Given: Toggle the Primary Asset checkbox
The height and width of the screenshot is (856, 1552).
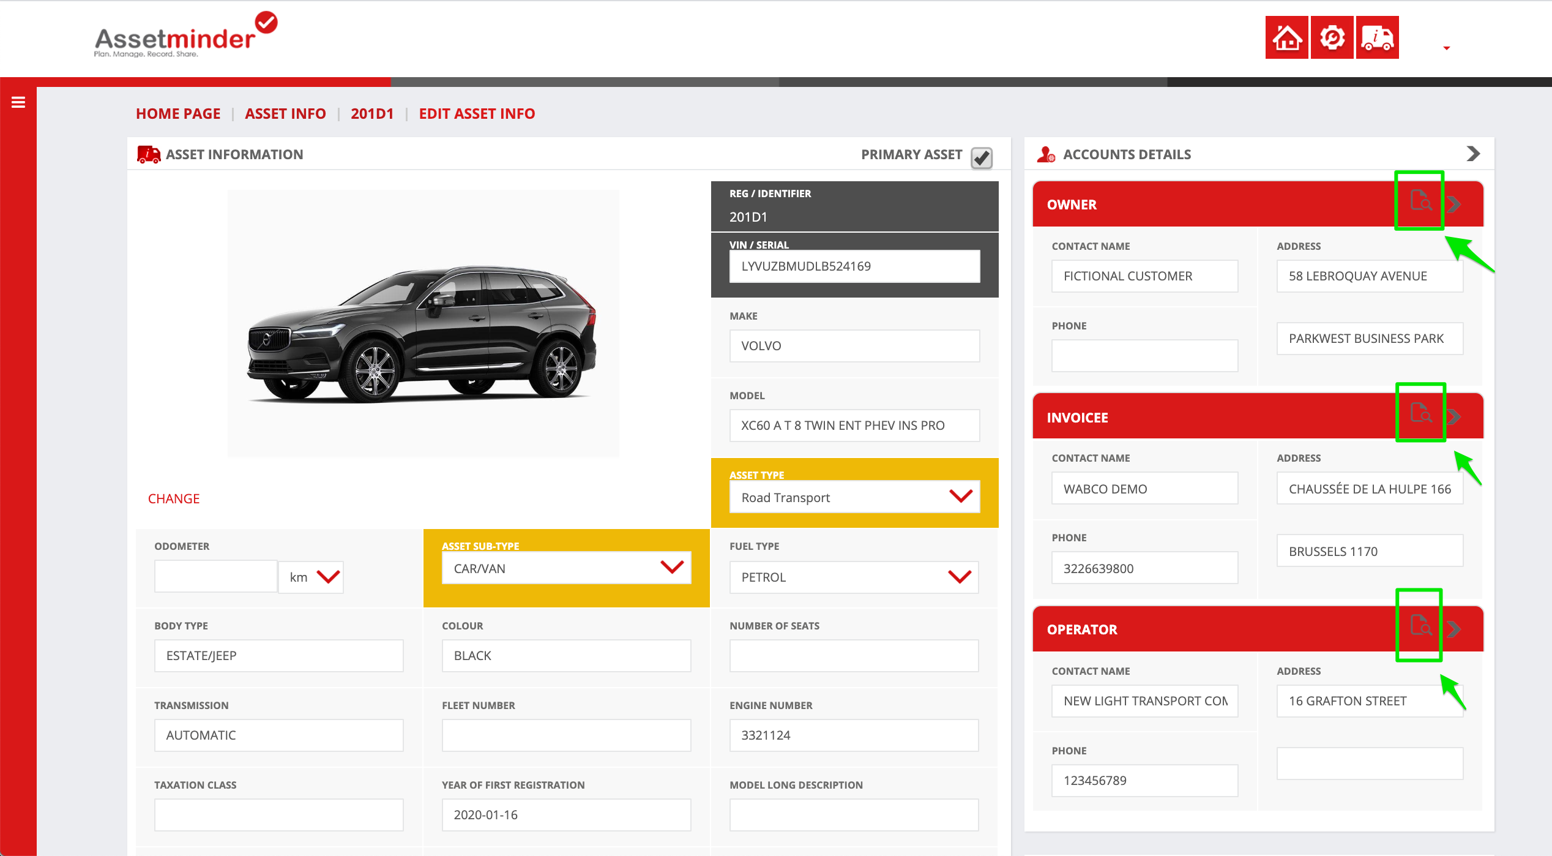Looking at the screenshot, I should coord(982,157).
